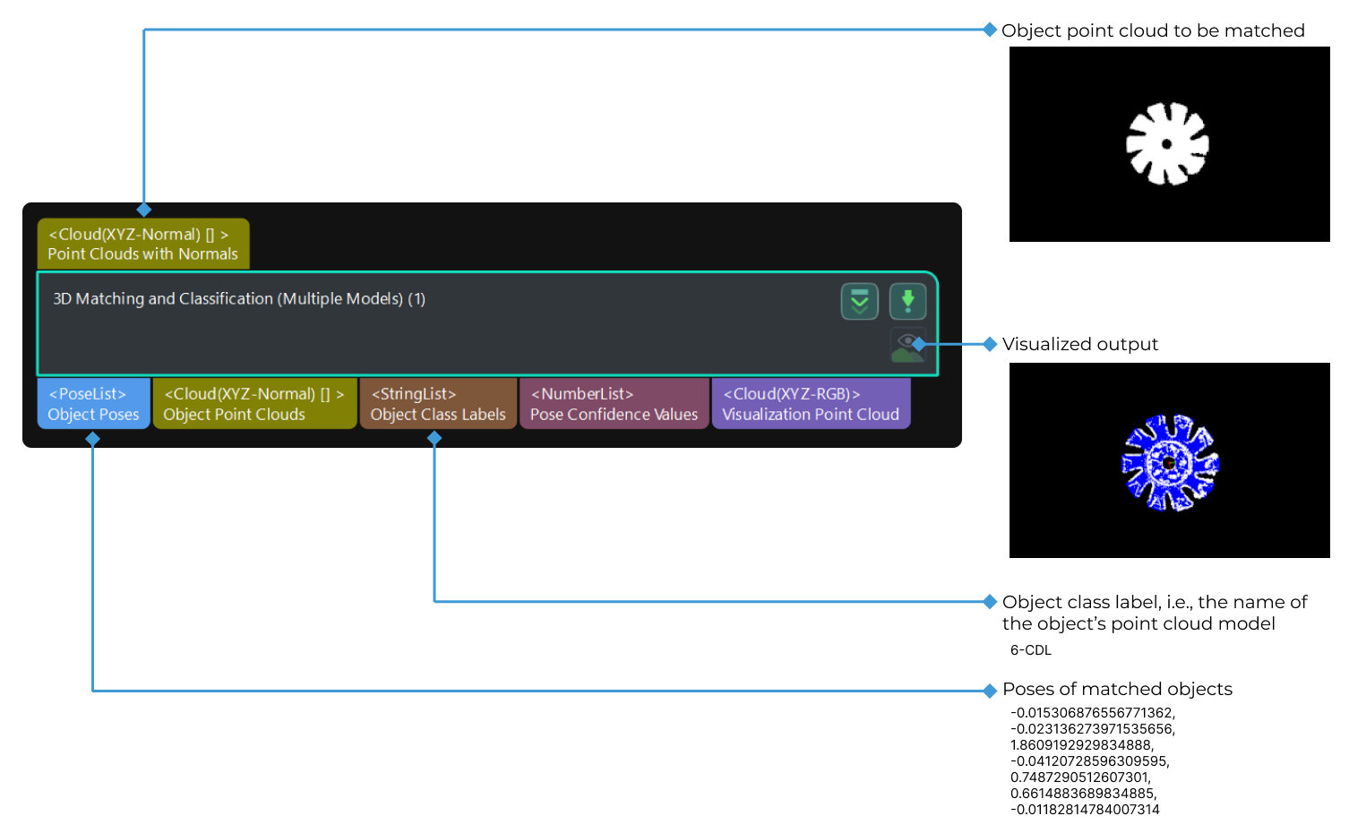1349x833 pixels.
Task: Select the 3D Matching and Classification step header
Action: (238, 298)
